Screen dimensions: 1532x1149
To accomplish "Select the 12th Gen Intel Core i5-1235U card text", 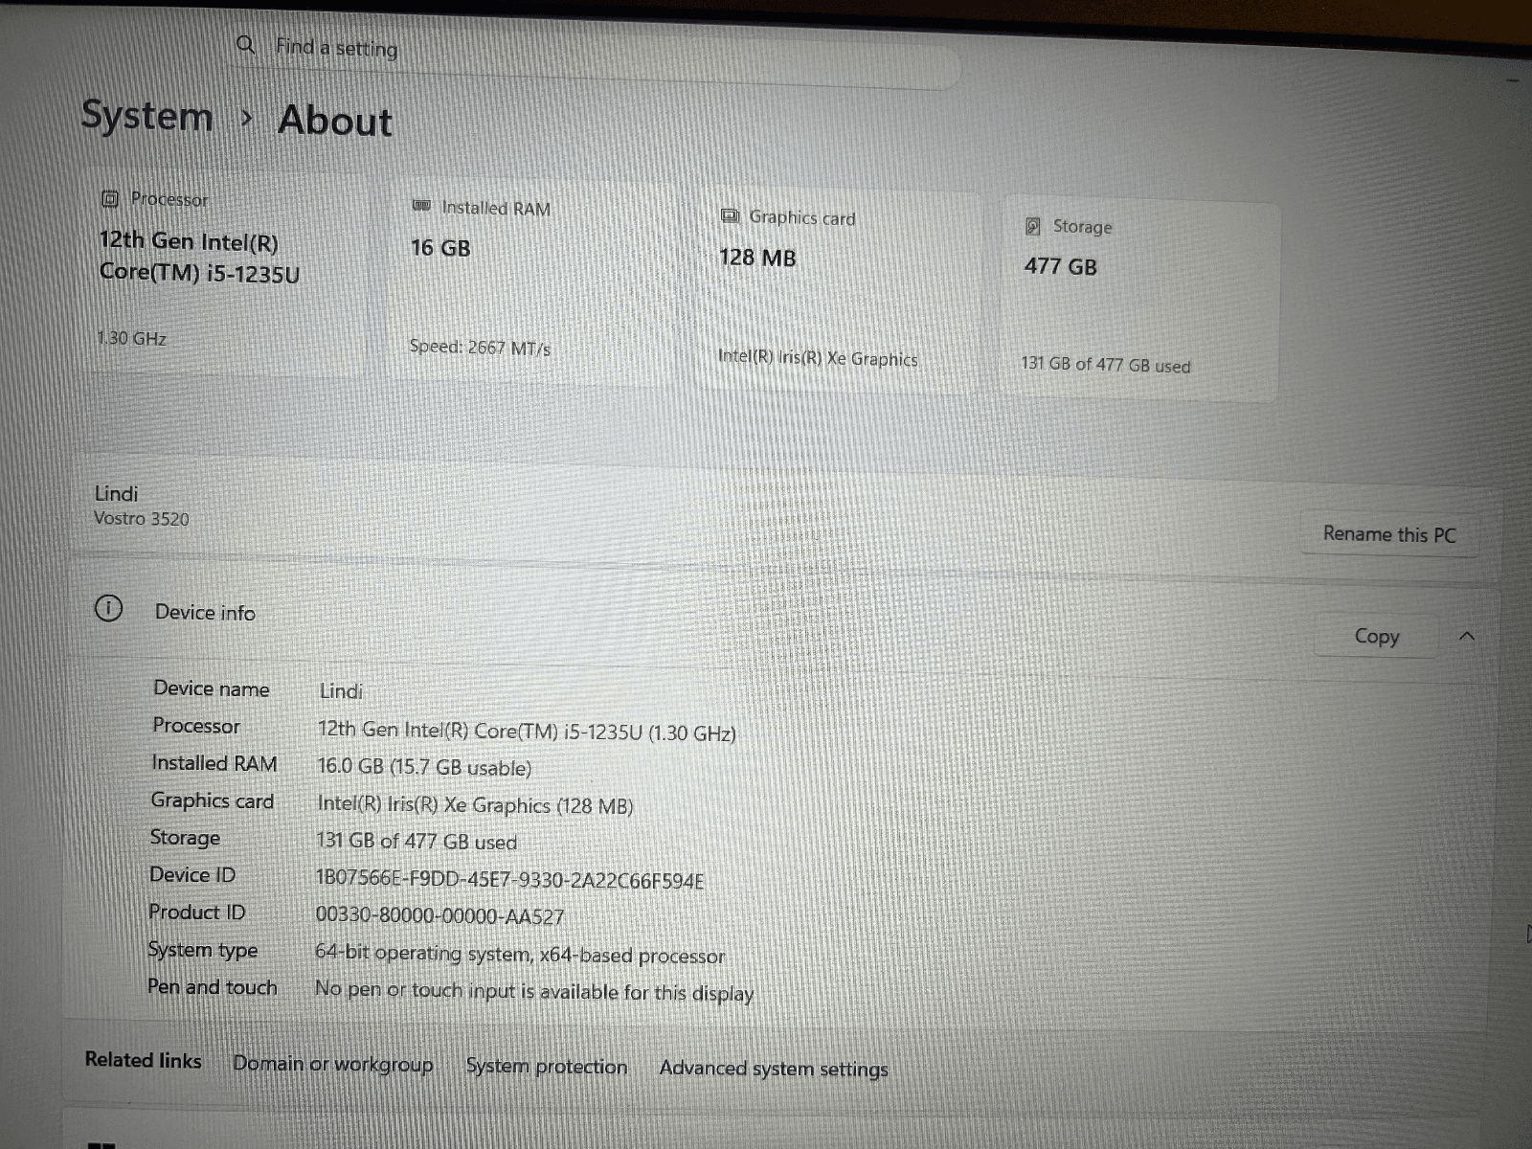I will click(x=199, y=257).
